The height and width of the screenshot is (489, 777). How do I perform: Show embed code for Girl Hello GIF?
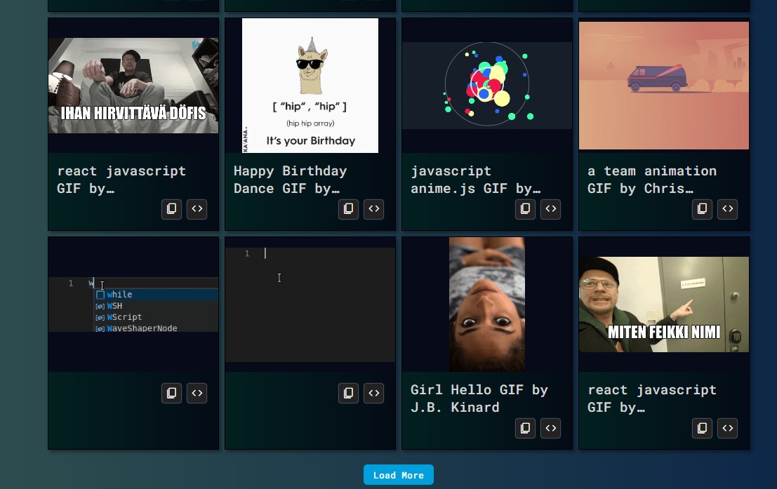(551, 428)
